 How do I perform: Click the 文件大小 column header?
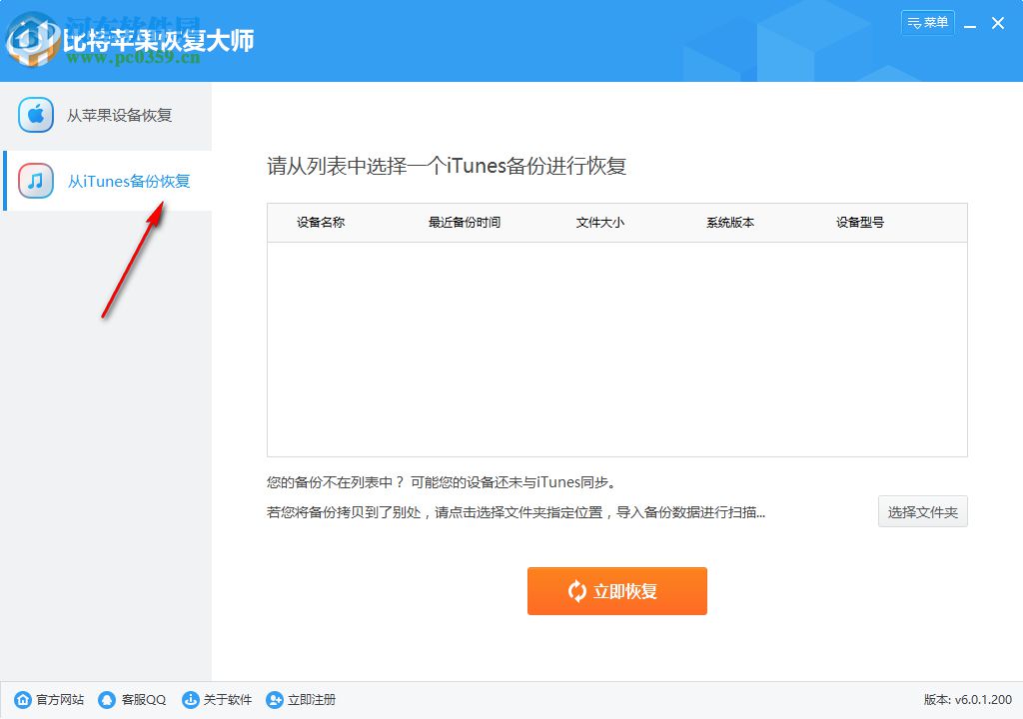coord(599,222)
